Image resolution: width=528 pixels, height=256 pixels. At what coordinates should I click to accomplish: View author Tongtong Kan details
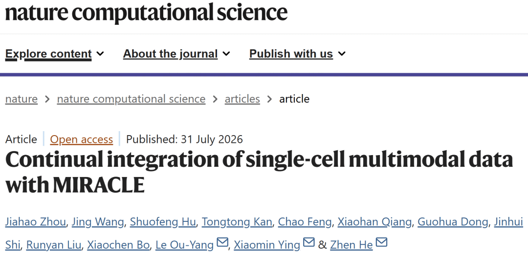tap(237, 222)
